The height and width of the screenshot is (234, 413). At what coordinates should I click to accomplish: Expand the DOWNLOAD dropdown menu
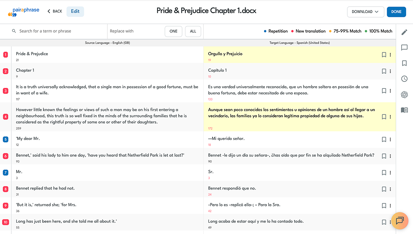(366, 12)
